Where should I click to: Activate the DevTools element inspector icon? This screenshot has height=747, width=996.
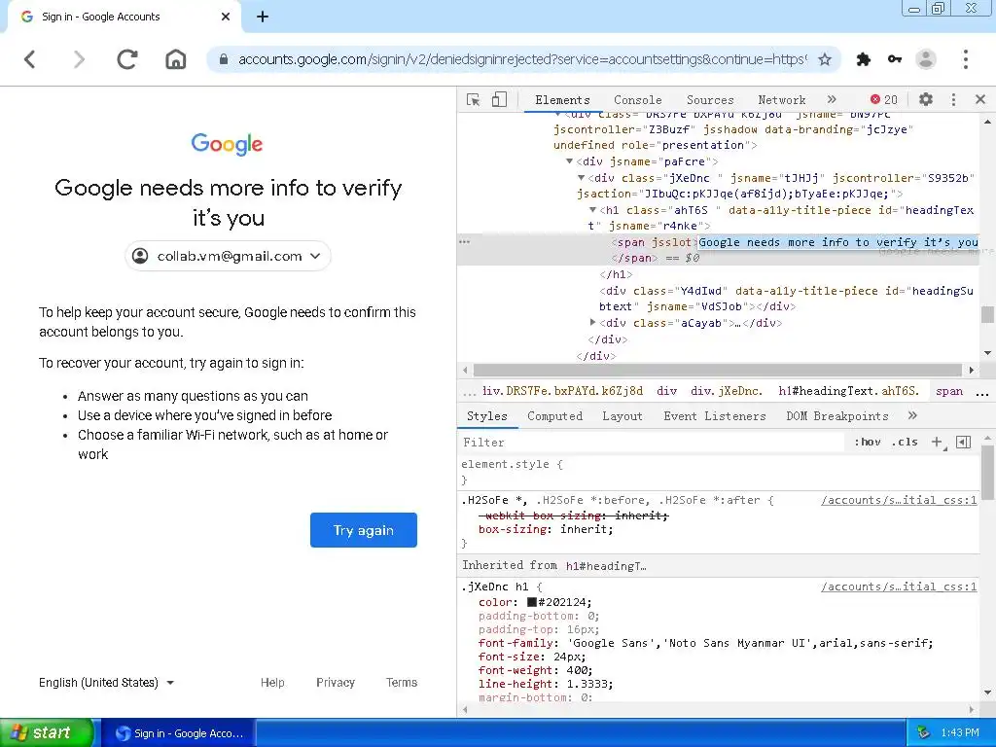click(x=474, y=100)
